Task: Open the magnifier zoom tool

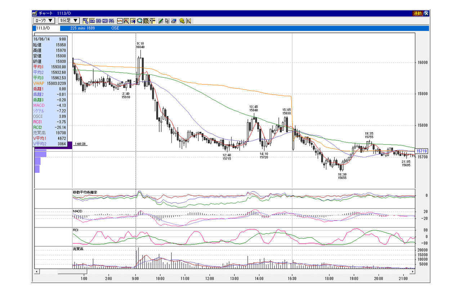Action: (x=140, y=21)
